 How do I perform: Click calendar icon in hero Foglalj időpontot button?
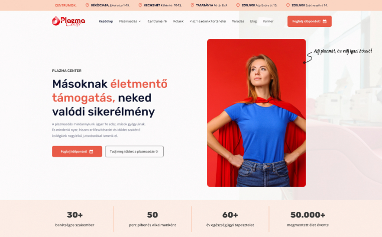(91, 152)
